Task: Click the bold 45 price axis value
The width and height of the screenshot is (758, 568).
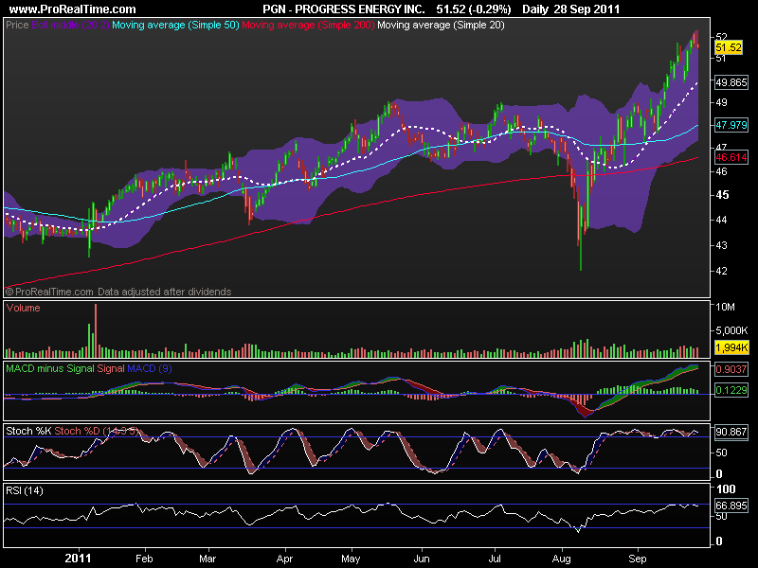Action: point(722,195)
